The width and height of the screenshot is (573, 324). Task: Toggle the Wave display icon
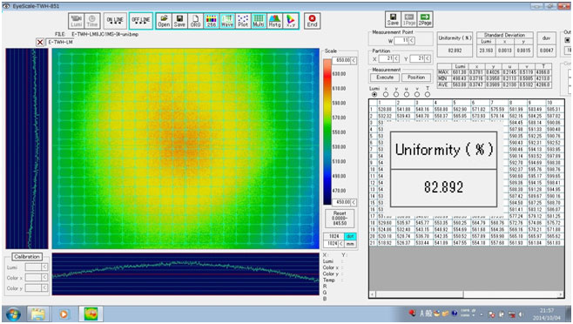point(227,21)
